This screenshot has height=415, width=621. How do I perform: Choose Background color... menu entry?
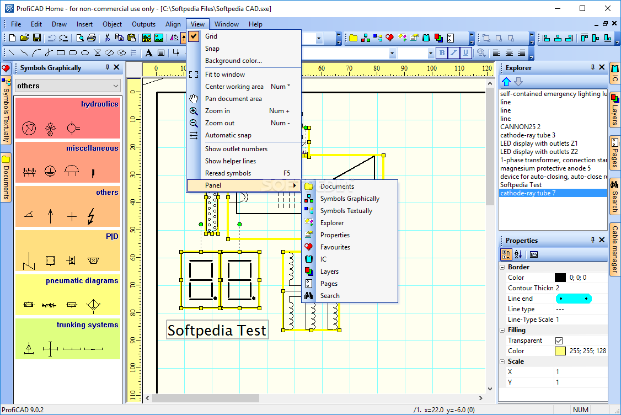243,61
